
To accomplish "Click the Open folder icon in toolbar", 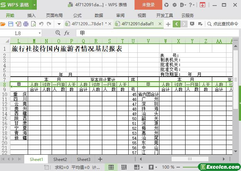I will (3, 24).
